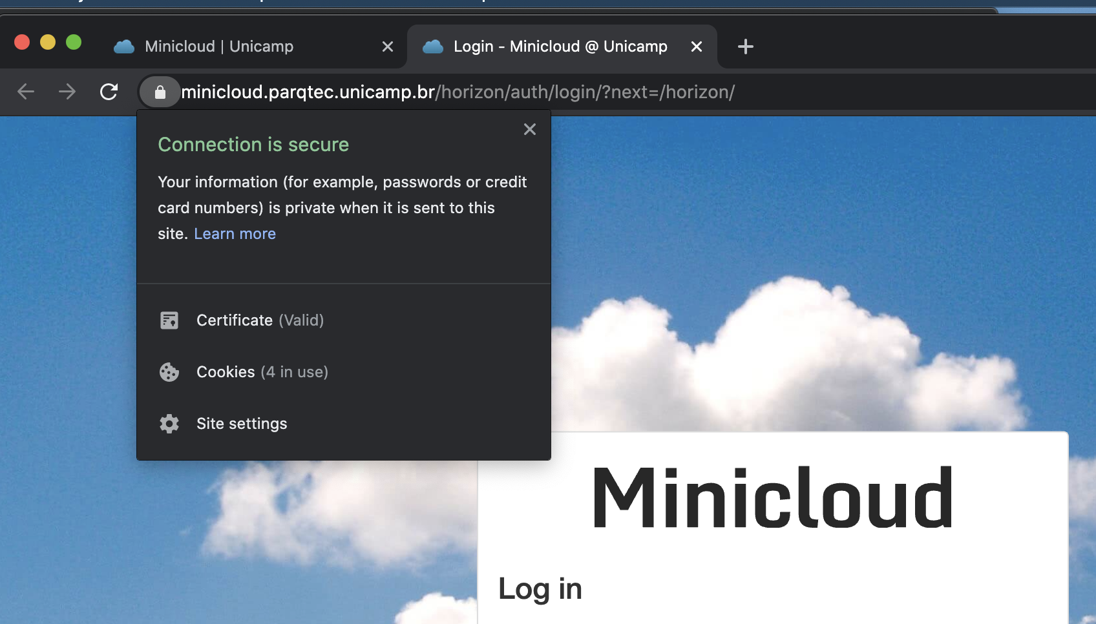This screenshot has height=624, width=1096.
Task: Click the cloud favicon on Minicloud | Unicamp tab
Action: [x=124, y=47]
